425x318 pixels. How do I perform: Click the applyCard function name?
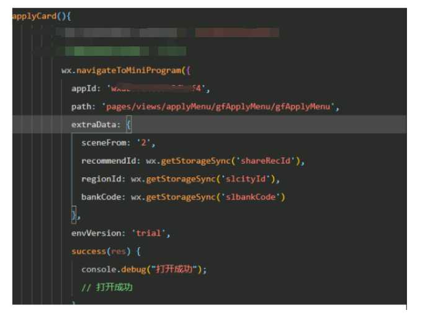point(34,16)
